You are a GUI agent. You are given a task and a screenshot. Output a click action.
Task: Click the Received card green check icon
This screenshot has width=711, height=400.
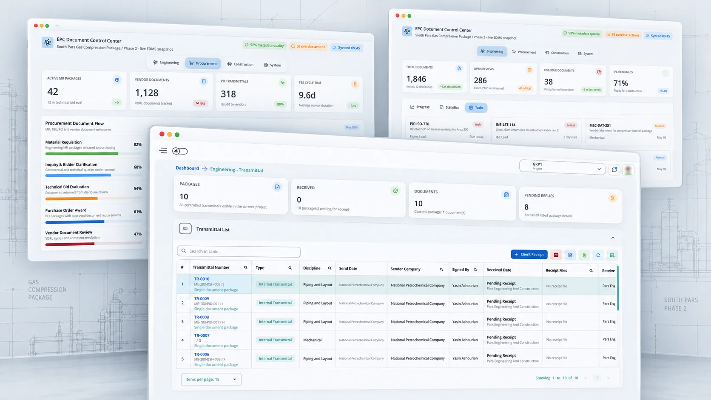(x=395, y=191)
